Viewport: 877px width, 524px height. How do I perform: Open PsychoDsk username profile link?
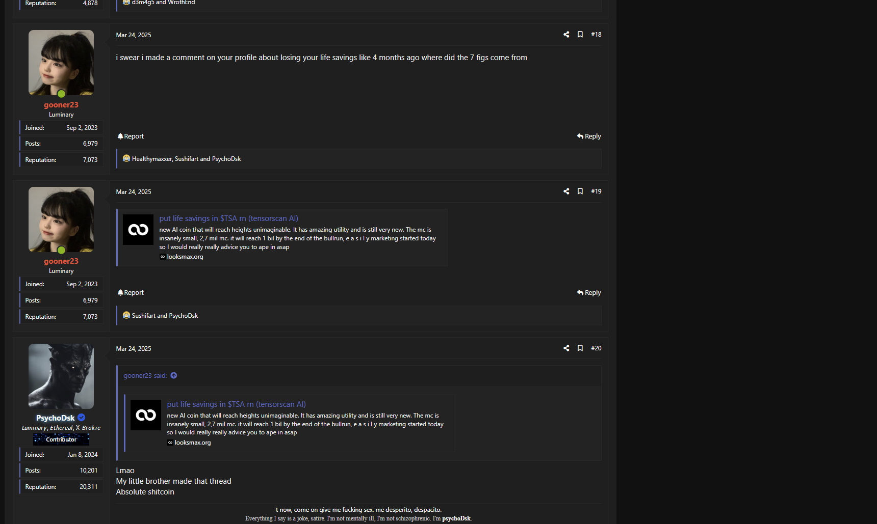pyautogui.click(x=55, y=418)
